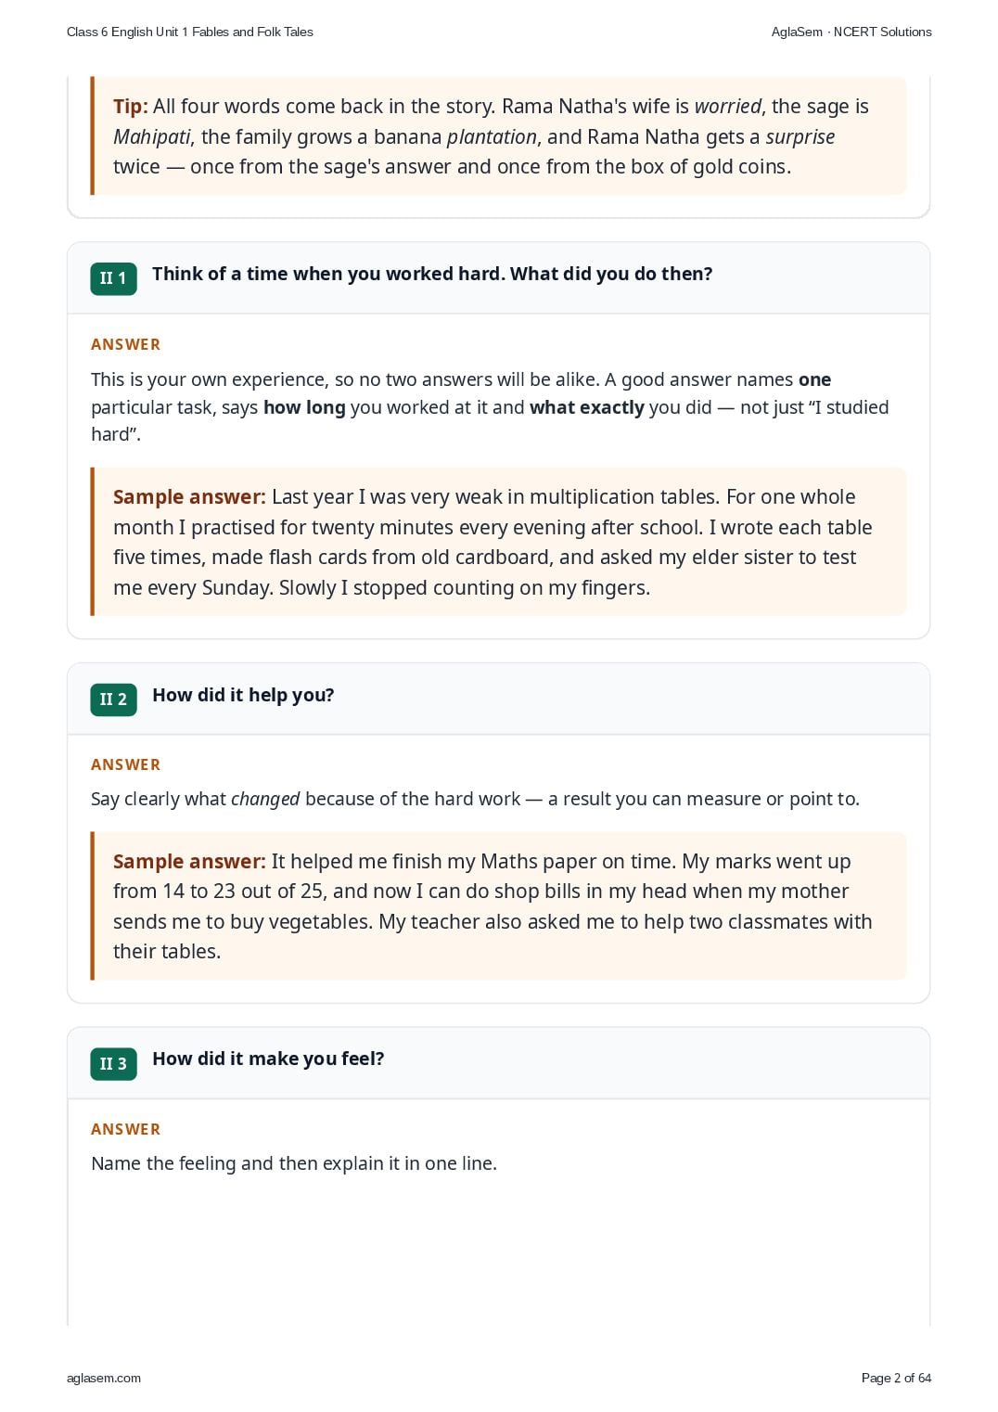The height and width of the screenshot is (1412, 998).
Task: Click the 'Class 6 English Unit 1' header title
Action: pos(190,32)
